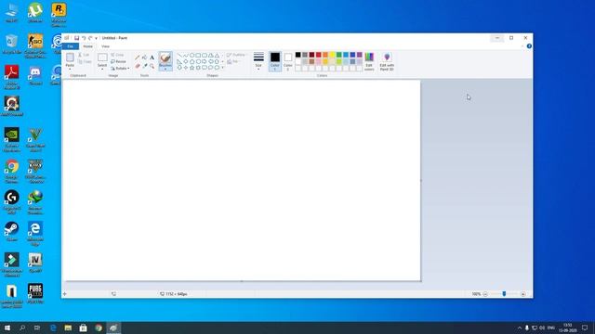Viewport: 595px width, 334px height.
Task: Open Microsoft Edge from the taskbar
Action: pyautogui.click(x=53, y=328)
